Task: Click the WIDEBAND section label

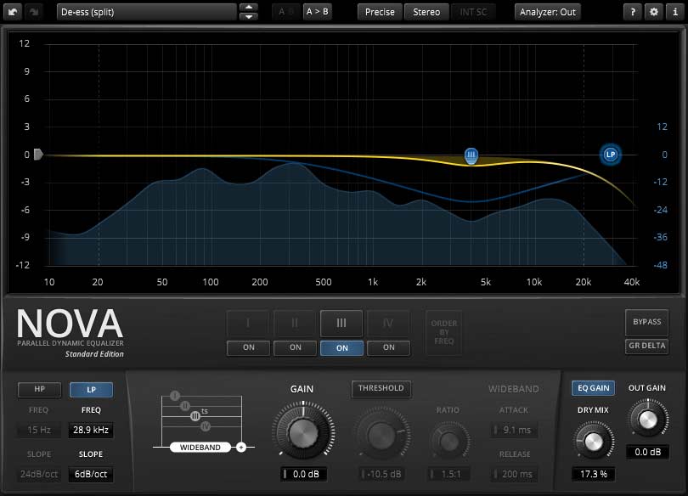Action: pyautogui.click(x=513, y=389)
